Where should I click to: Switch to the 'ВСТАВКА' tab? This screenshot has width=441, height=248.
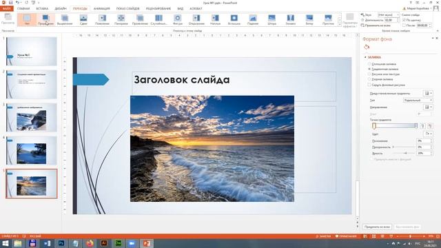coord(42,8)
